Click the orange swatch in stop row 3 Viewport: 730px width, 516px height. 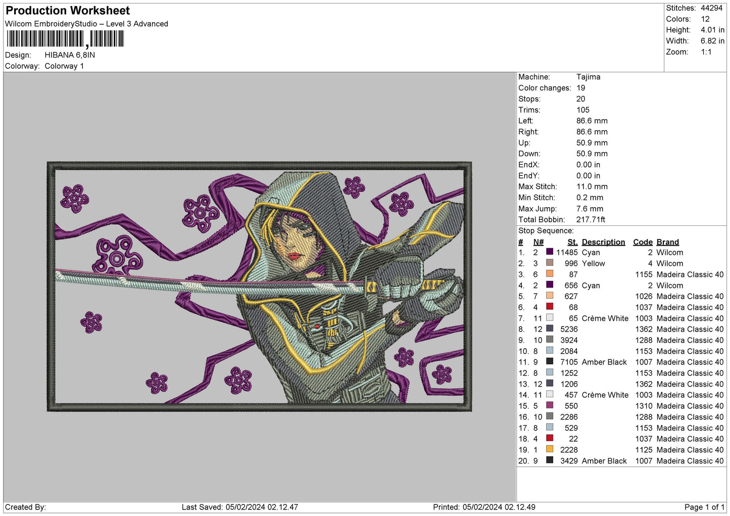pos(550,274)
